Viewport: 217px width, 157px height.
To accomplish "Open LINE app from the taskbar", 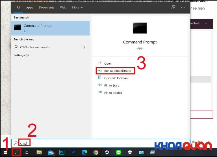I will [118, 152].
